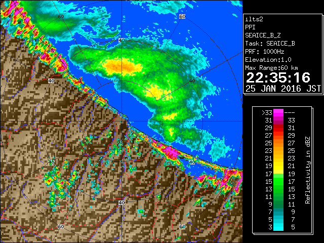This screenshot has width=324, height=243.
Task: Click the northeast '60' range ring label
Action: click(x=182, y=17)
